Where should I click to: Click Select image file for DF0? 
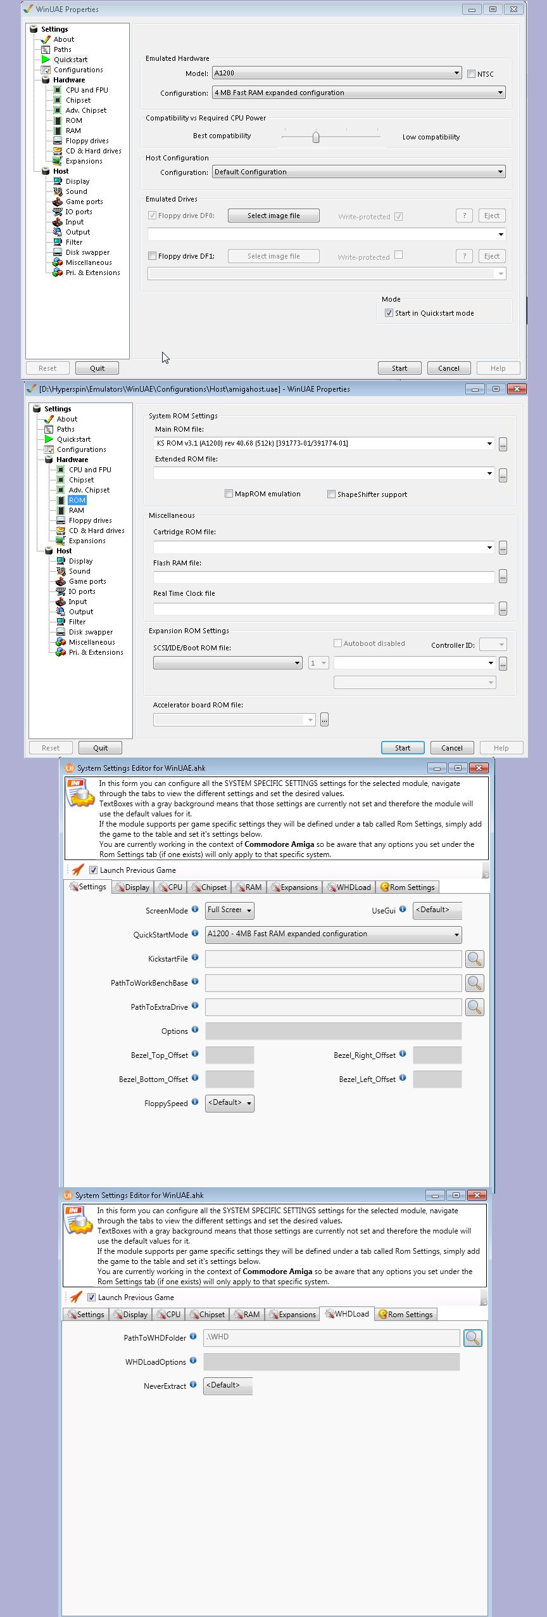[x=273, y=216]
